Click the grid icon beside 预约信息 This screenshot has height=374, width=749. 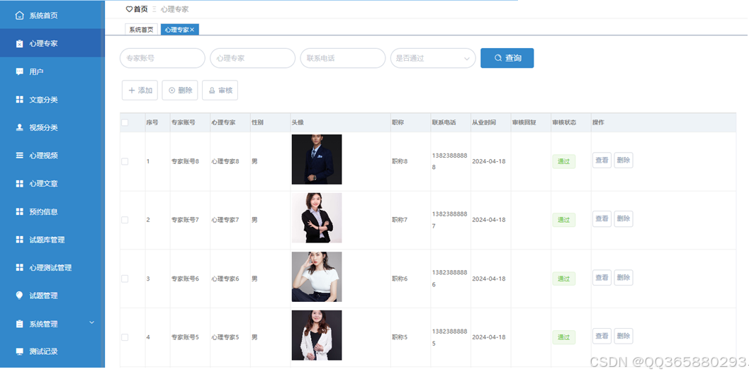(x=19, y=211)
